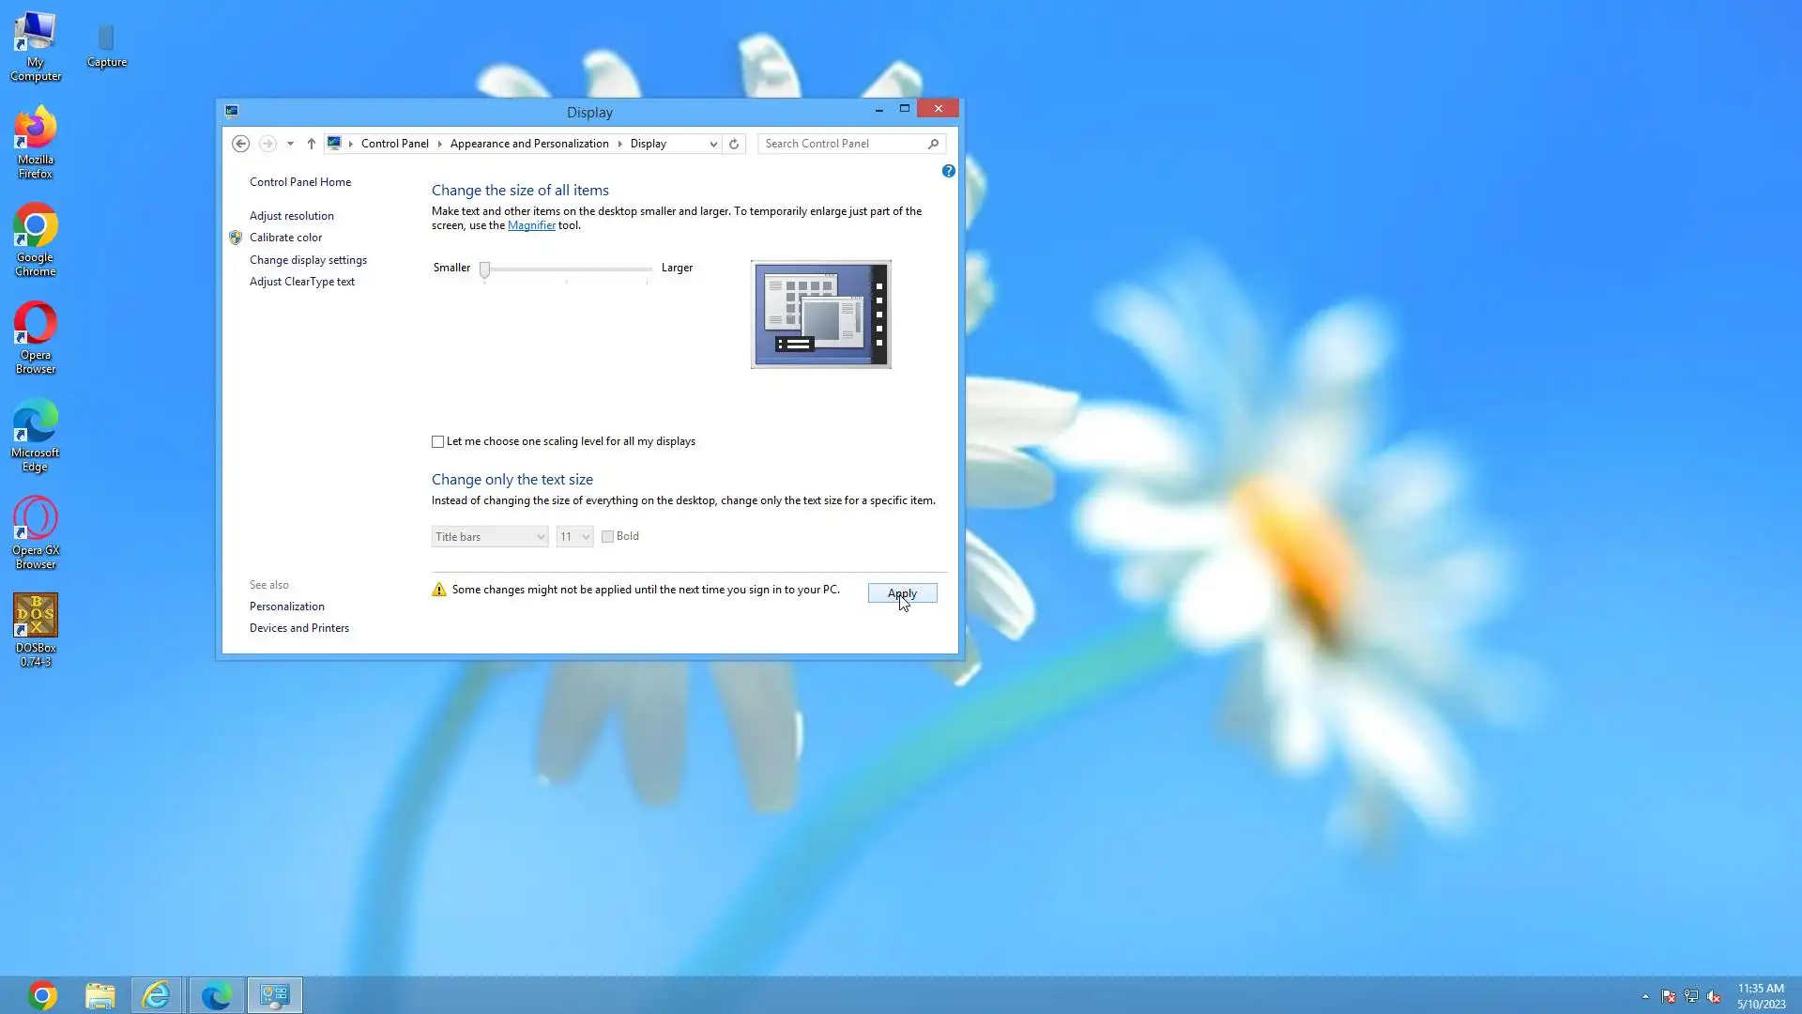Click the search magnifier icon
Viewport: 1802px width, 1014px height.
point(933,144)
